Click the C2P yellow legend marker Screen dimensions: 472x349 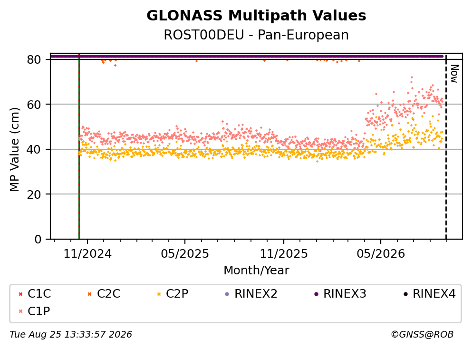(x=159, y=294)
